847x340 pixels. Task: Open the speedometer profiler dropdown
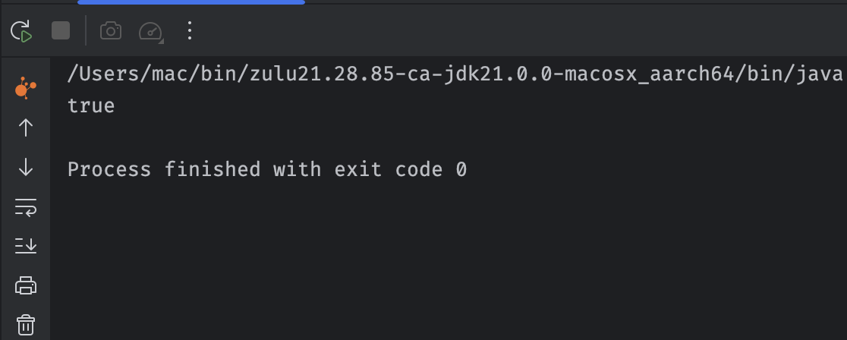[x=151, y=31]
